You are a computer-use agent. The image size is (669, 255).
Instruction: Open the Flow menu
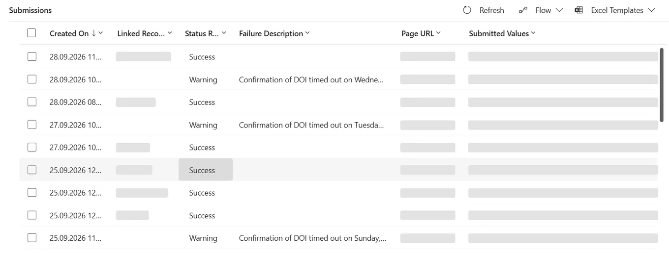click(541, 10)
